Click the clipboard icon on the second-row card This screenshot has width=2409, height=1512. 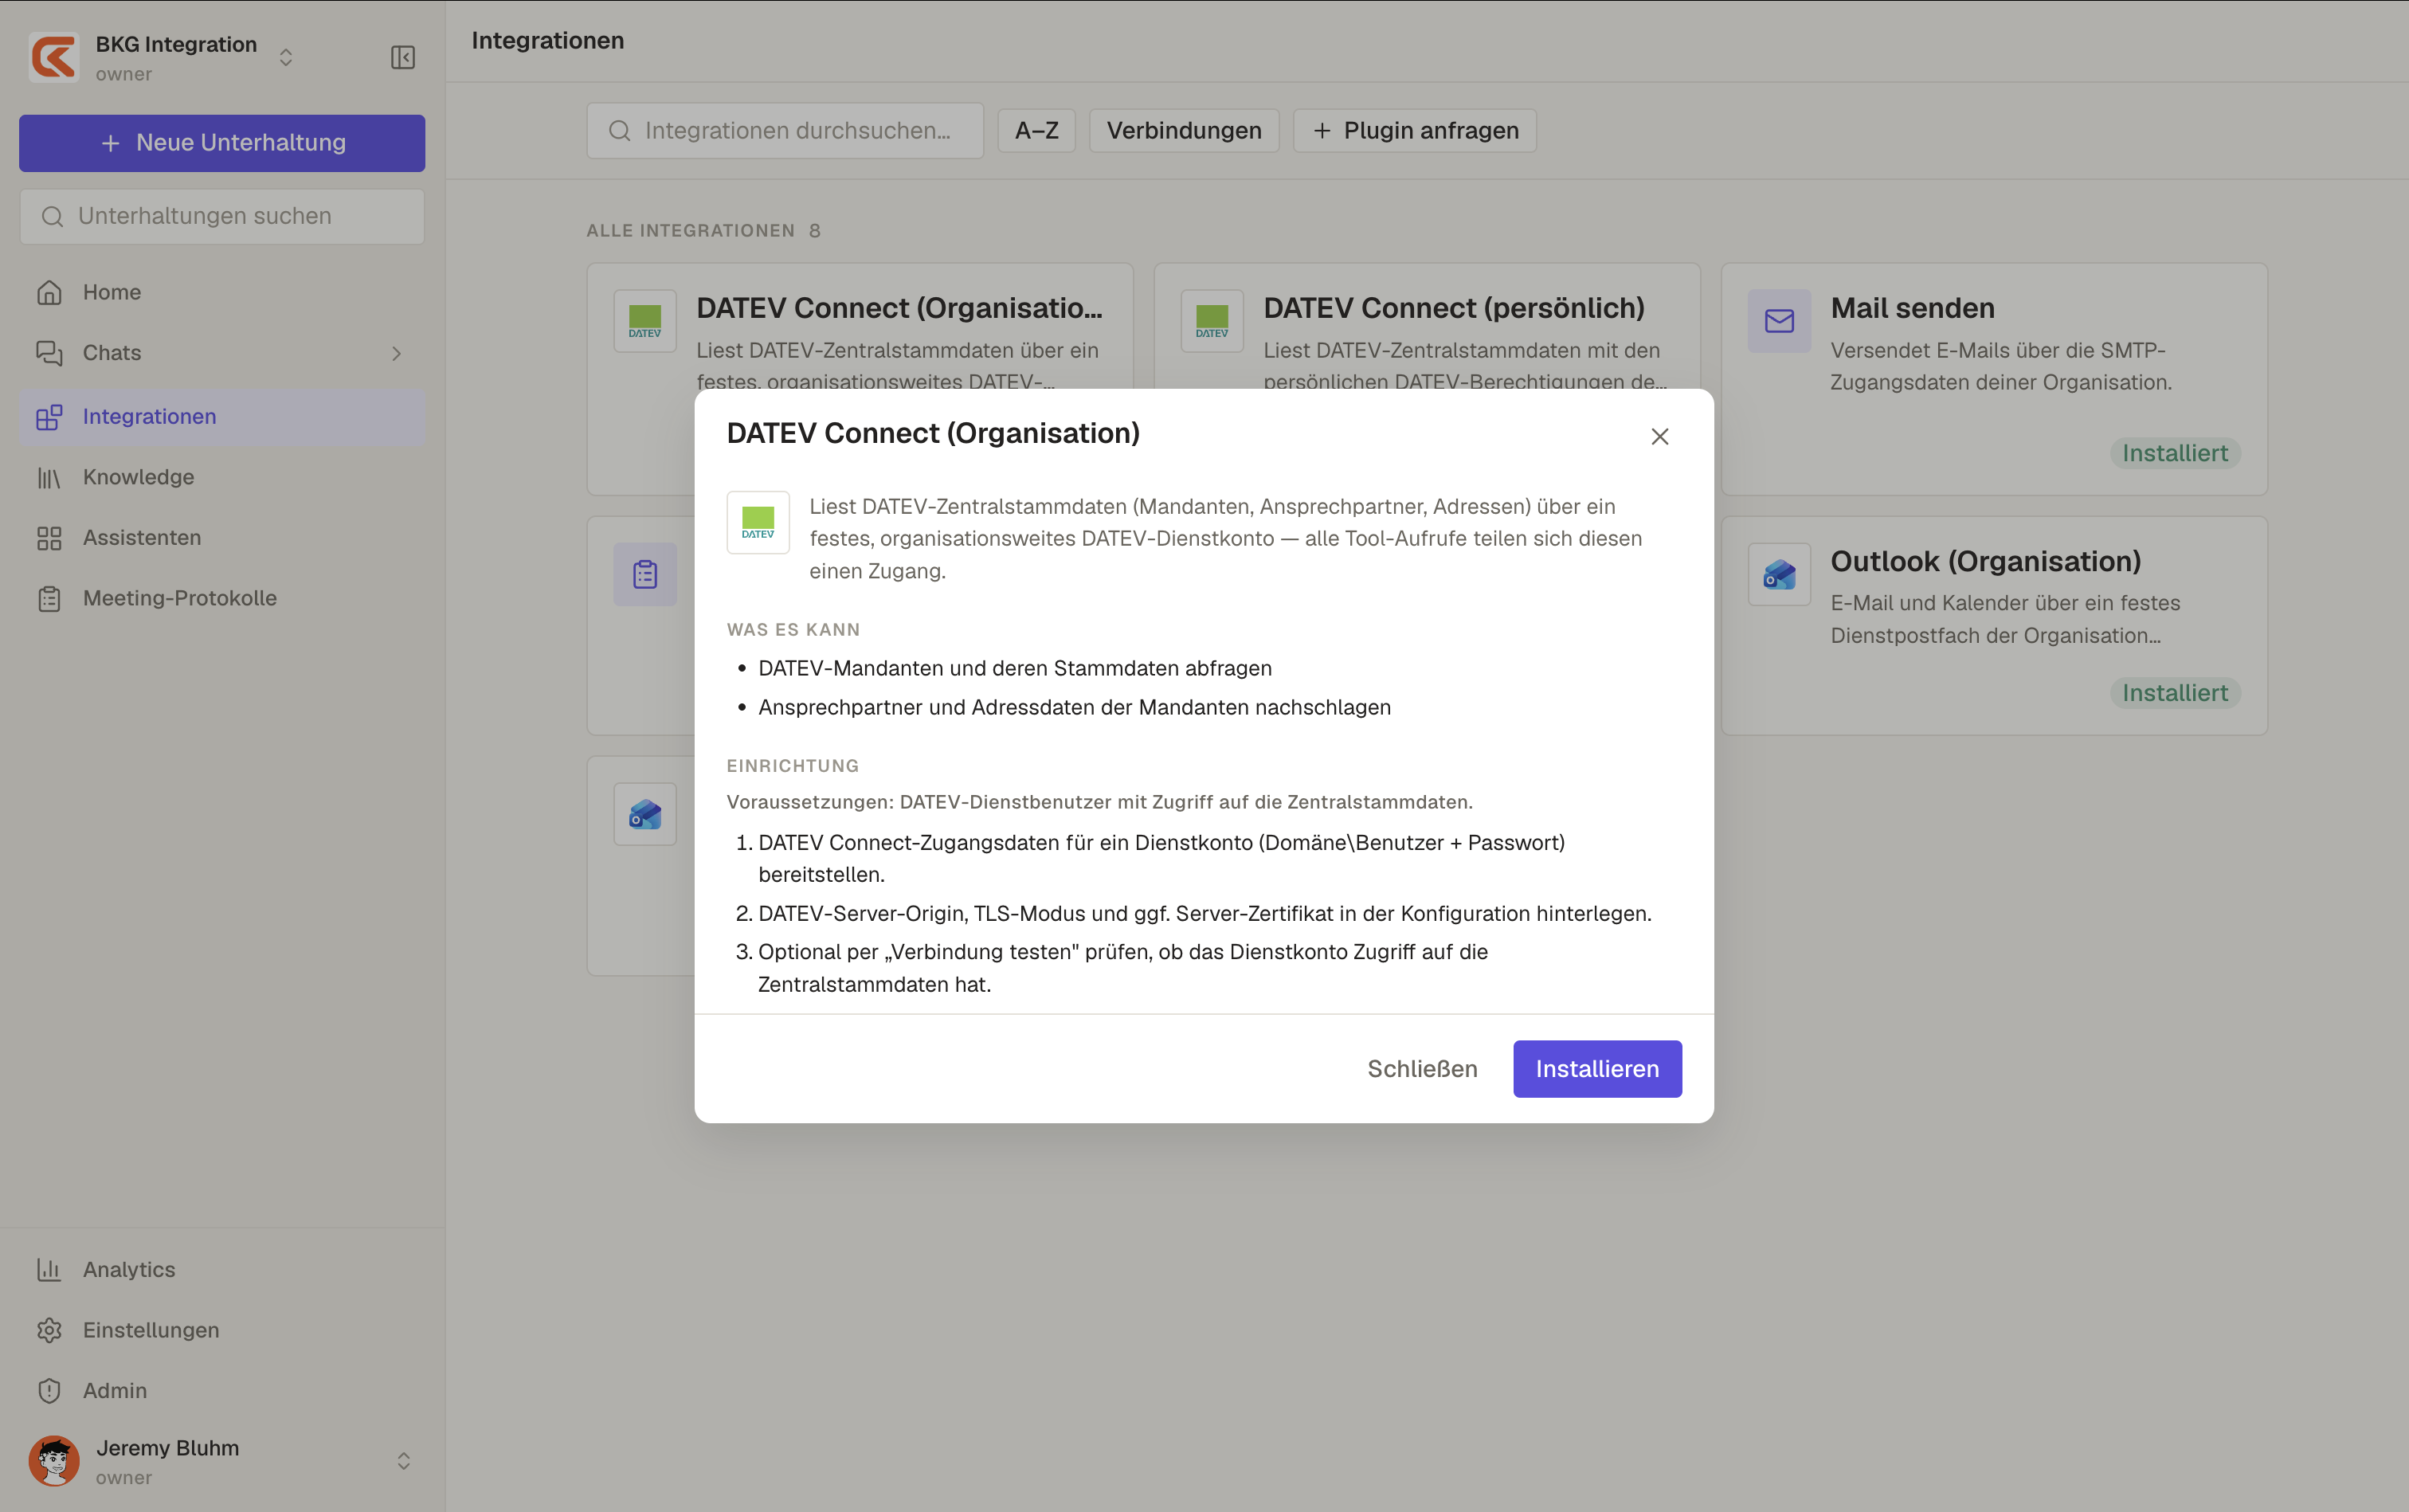click(645, 574)
